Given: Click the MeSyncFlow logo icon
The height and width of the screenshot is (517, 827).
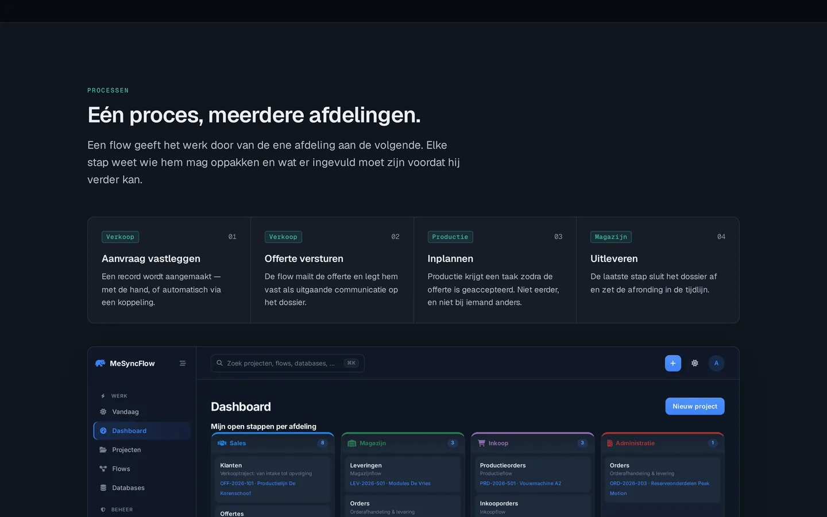Looking at the screenshot, I should pos(100,363).
